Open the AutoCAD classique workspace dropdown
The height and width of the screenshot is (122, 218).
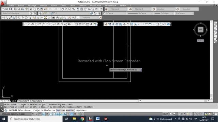point(15,13)
